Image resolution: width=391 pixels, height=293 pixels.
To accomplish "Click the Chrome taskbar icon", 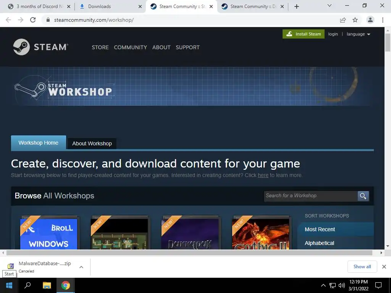I will pyautogui.click(x=66, y=285).
